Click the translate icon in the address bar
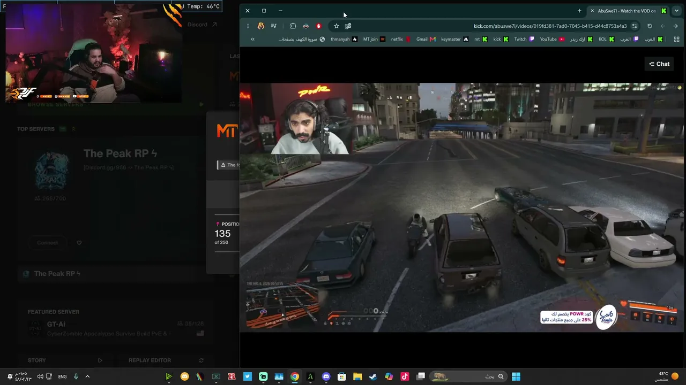This screenshot has width=686, height=385. tap(348, 26)
